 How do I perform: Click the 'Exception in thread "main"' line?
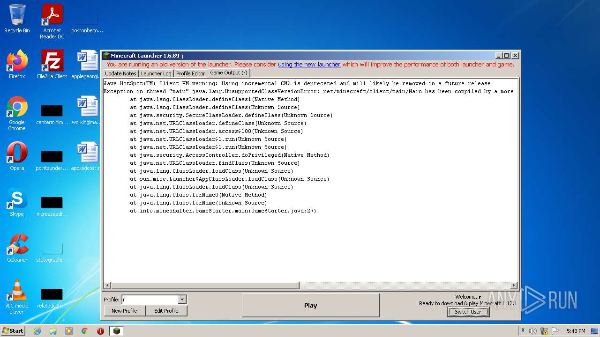tap(308, 91)
